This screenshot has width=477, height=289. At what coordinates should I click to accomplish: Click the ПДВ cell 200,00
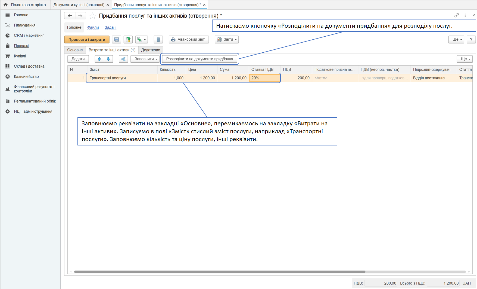tap(296, 78)
